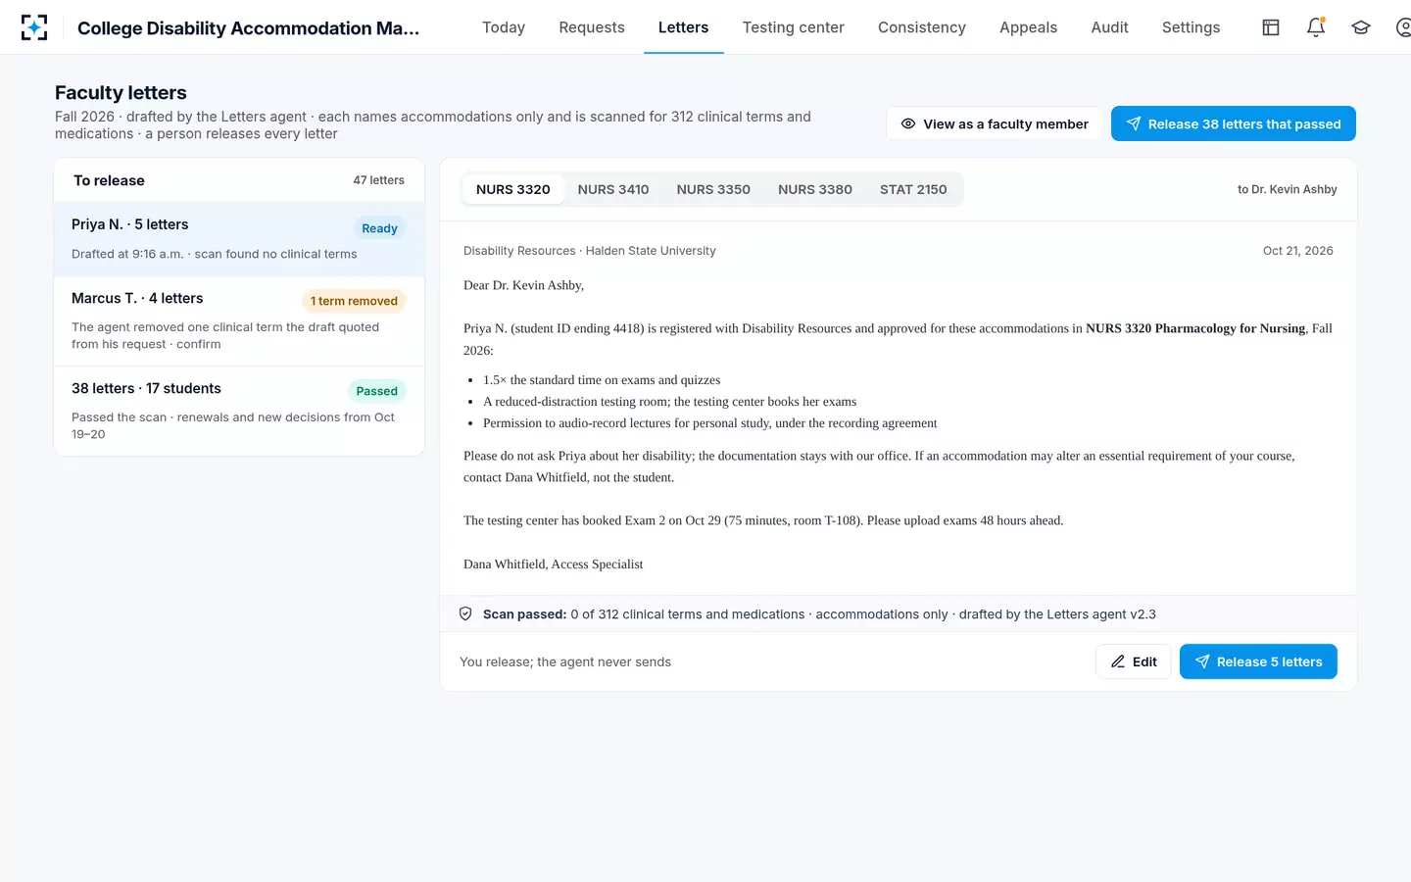Click Release 38 letters that passed

[1234, 123]
